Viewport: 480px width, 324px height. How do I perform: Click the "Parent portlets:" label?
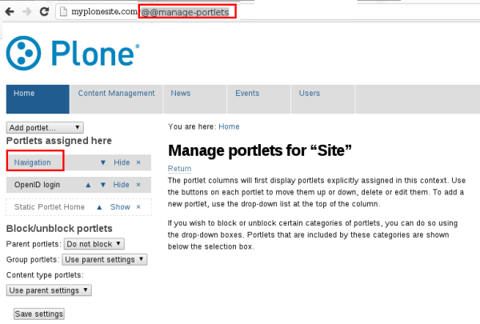tap(34, 244)
